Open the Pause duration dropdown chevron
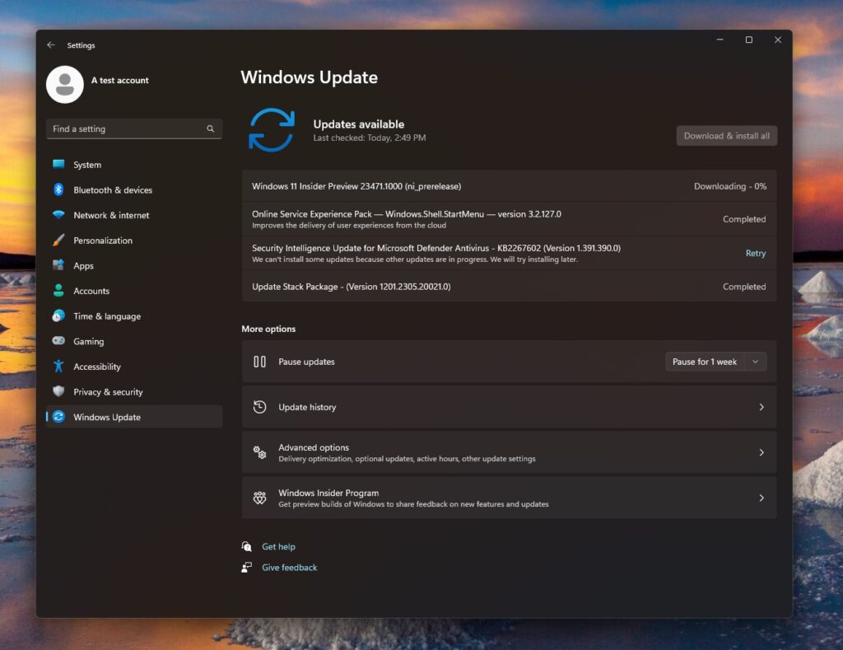The width and height of the screenshot is (843, 650). (x=757, y=361)
